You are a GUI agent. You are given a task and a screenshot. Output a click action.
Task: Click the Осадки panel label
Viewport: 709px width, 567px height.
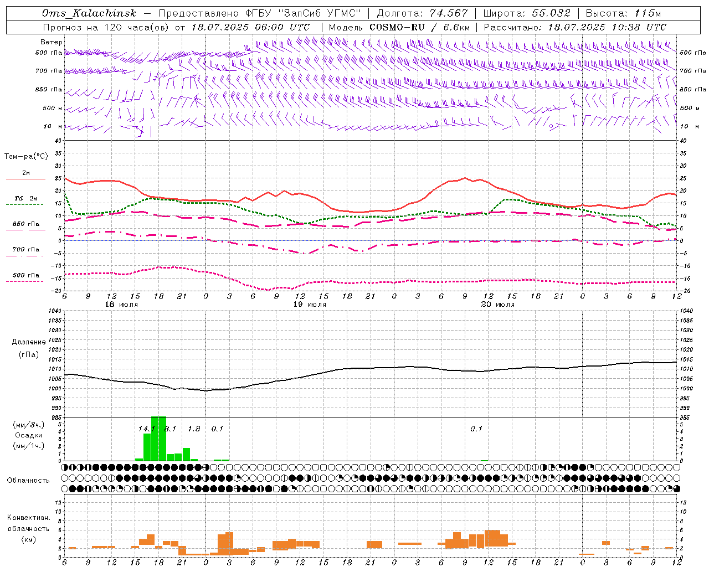pos(28,435)
